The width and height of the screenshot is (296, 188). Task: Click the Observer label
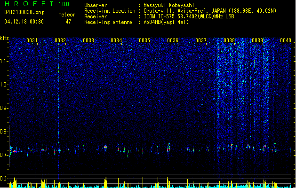(96, 5)
